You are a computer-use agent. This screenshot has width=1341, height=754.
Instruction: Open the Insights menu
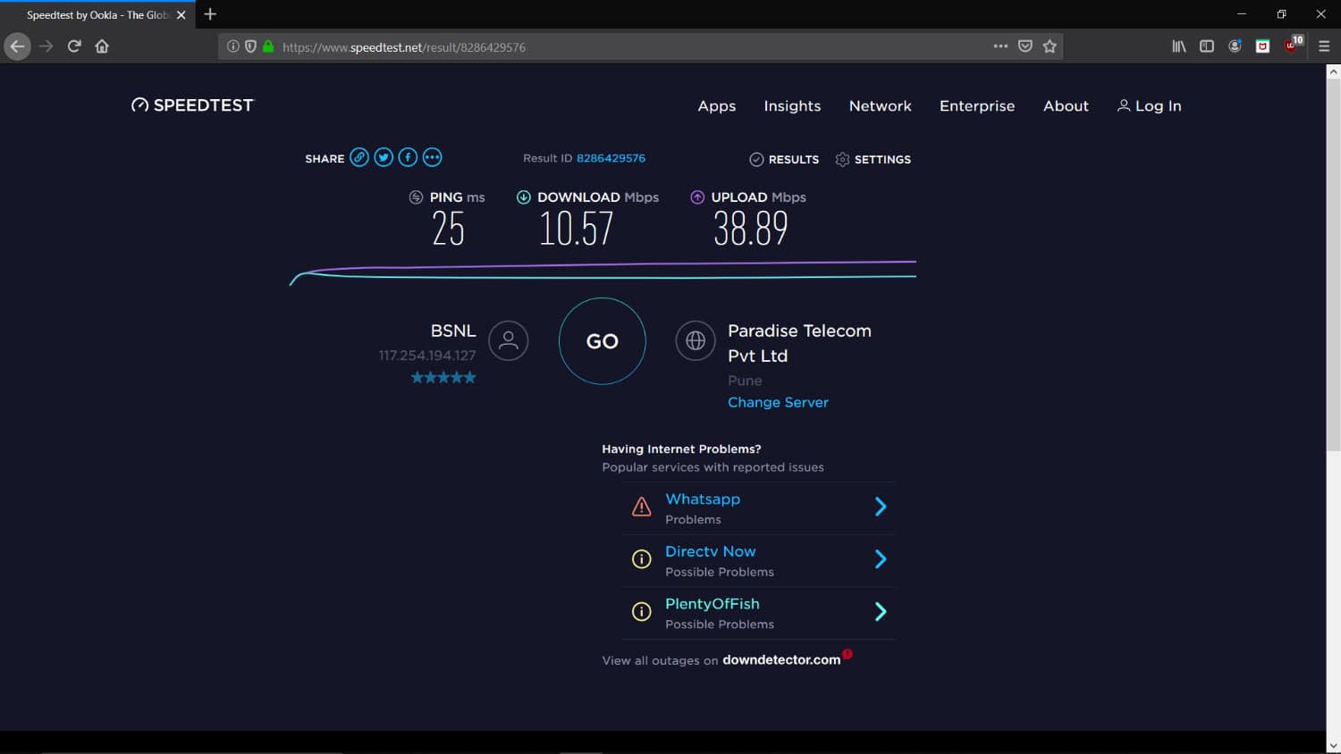792,106
